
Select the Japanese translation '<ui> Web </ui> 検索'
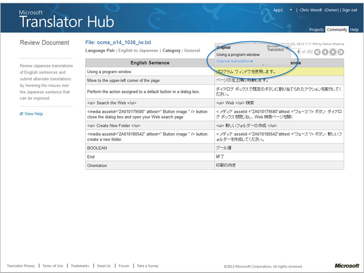click(x=279, y=103)
